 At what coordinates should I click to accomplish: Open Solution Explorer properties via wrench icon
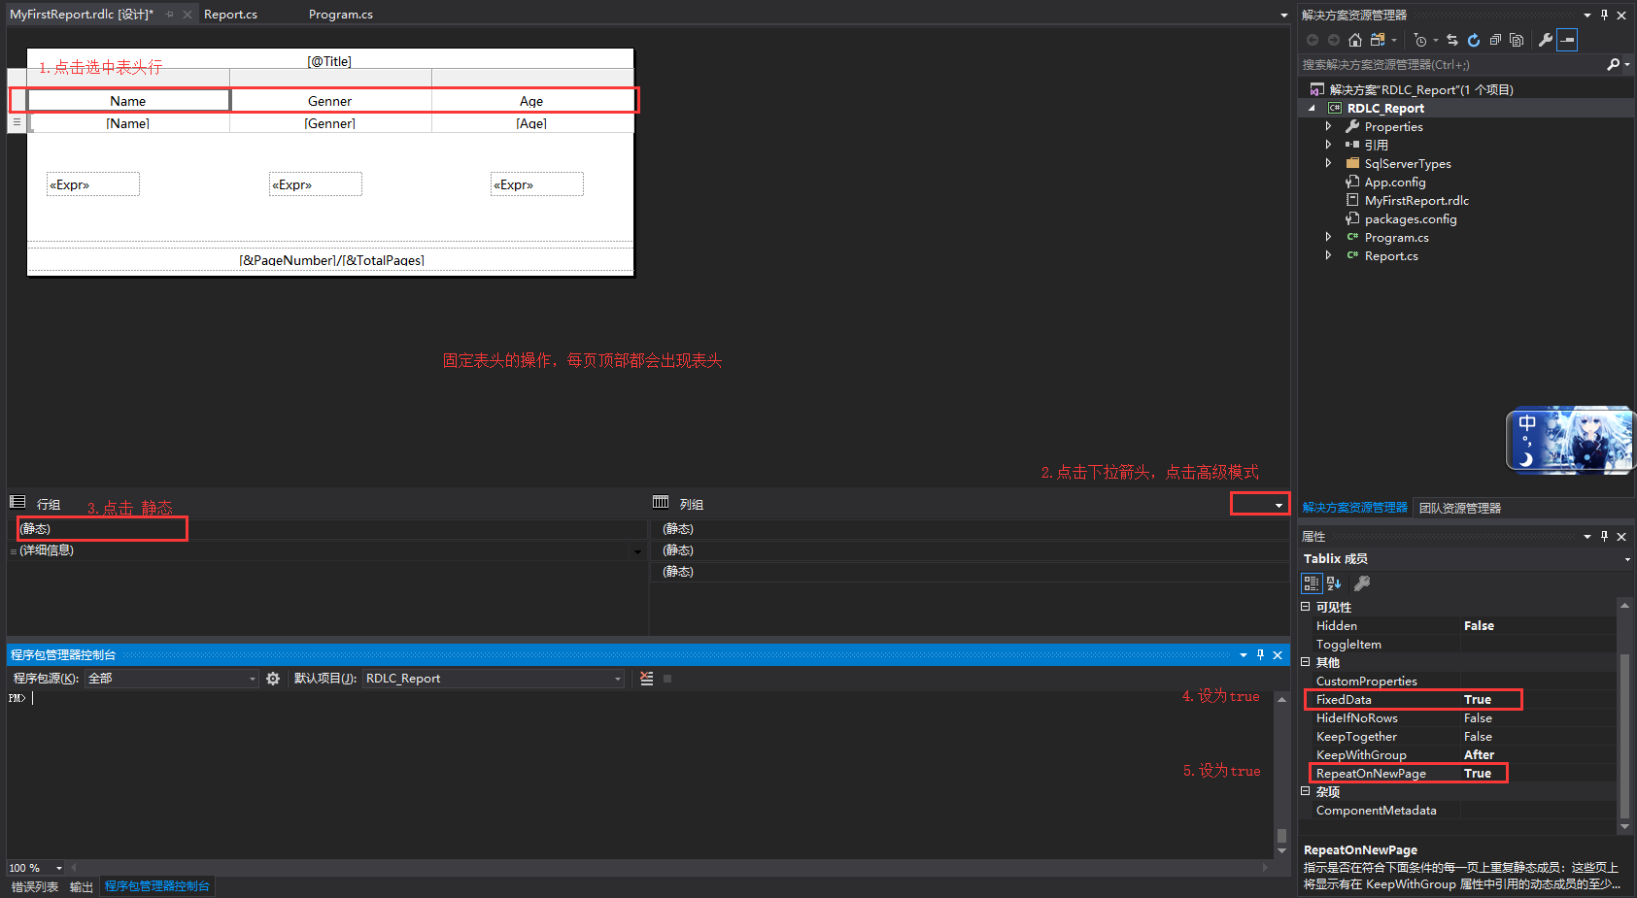[x=1546, y=40]
